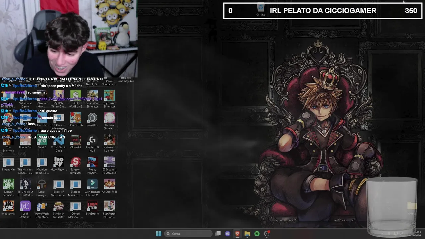
Task: Open the Drunk Driving shortcut
Action: coord(42,188)
